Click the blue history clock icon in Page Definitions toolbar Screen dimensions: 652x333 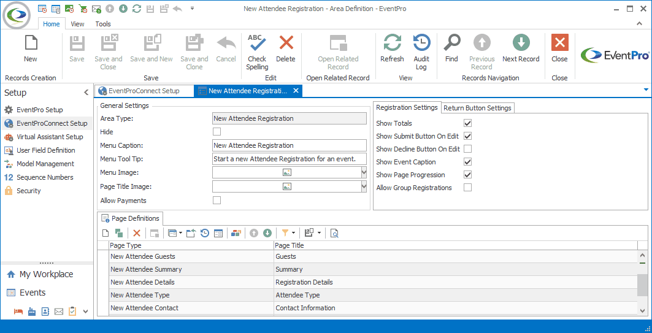point(205,233)
